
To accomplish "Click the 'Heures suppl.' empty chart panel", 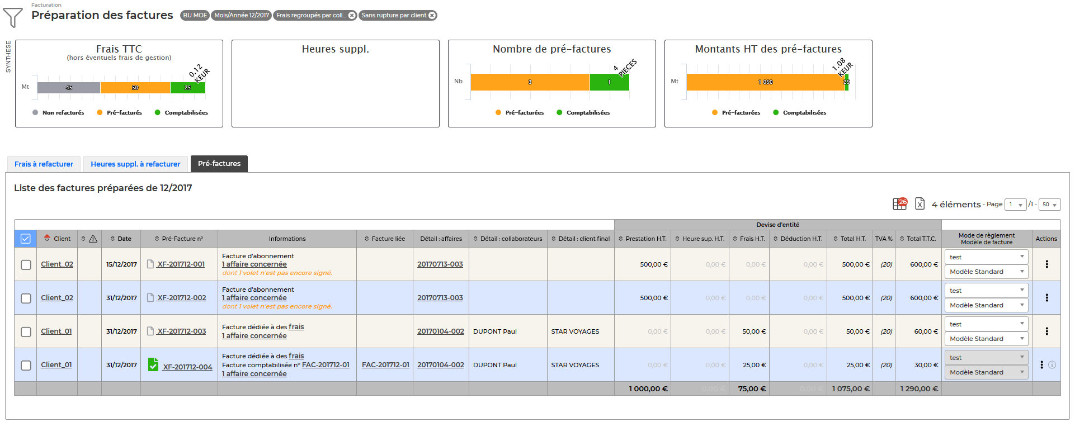I will click(336, 83).
